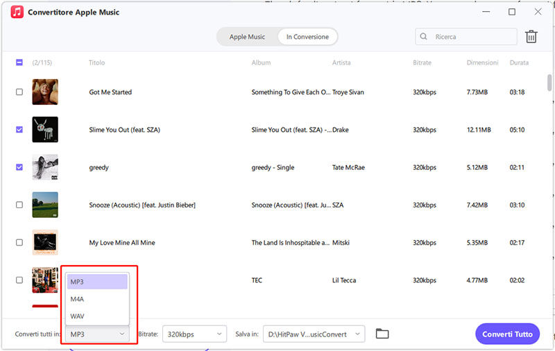
Task: Click artist name 'Lil Tecca'
Action: pyautogui.click(x=344, y=280)
